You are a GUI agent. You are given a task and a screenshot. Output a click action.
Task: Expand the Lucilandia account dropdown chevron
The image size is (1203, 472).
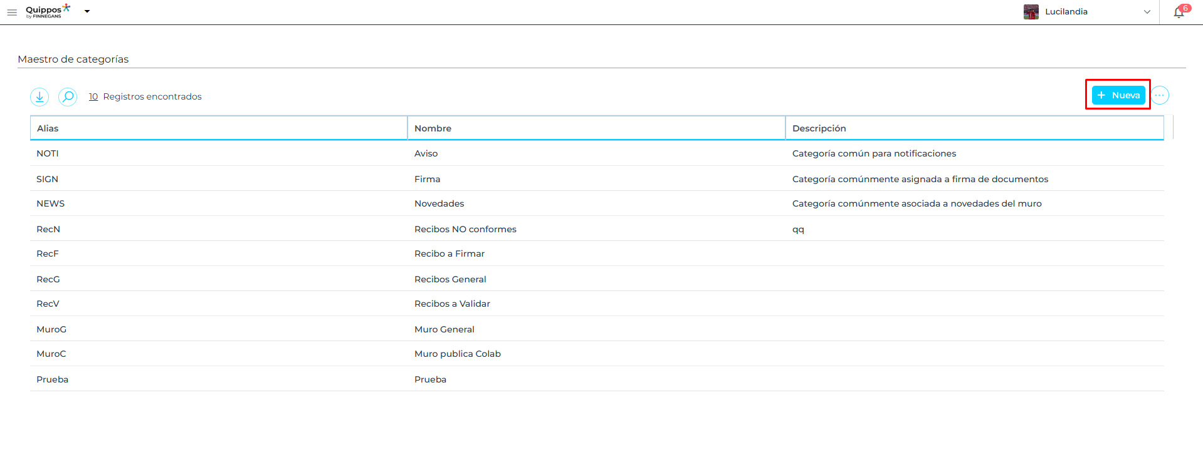1147,12
